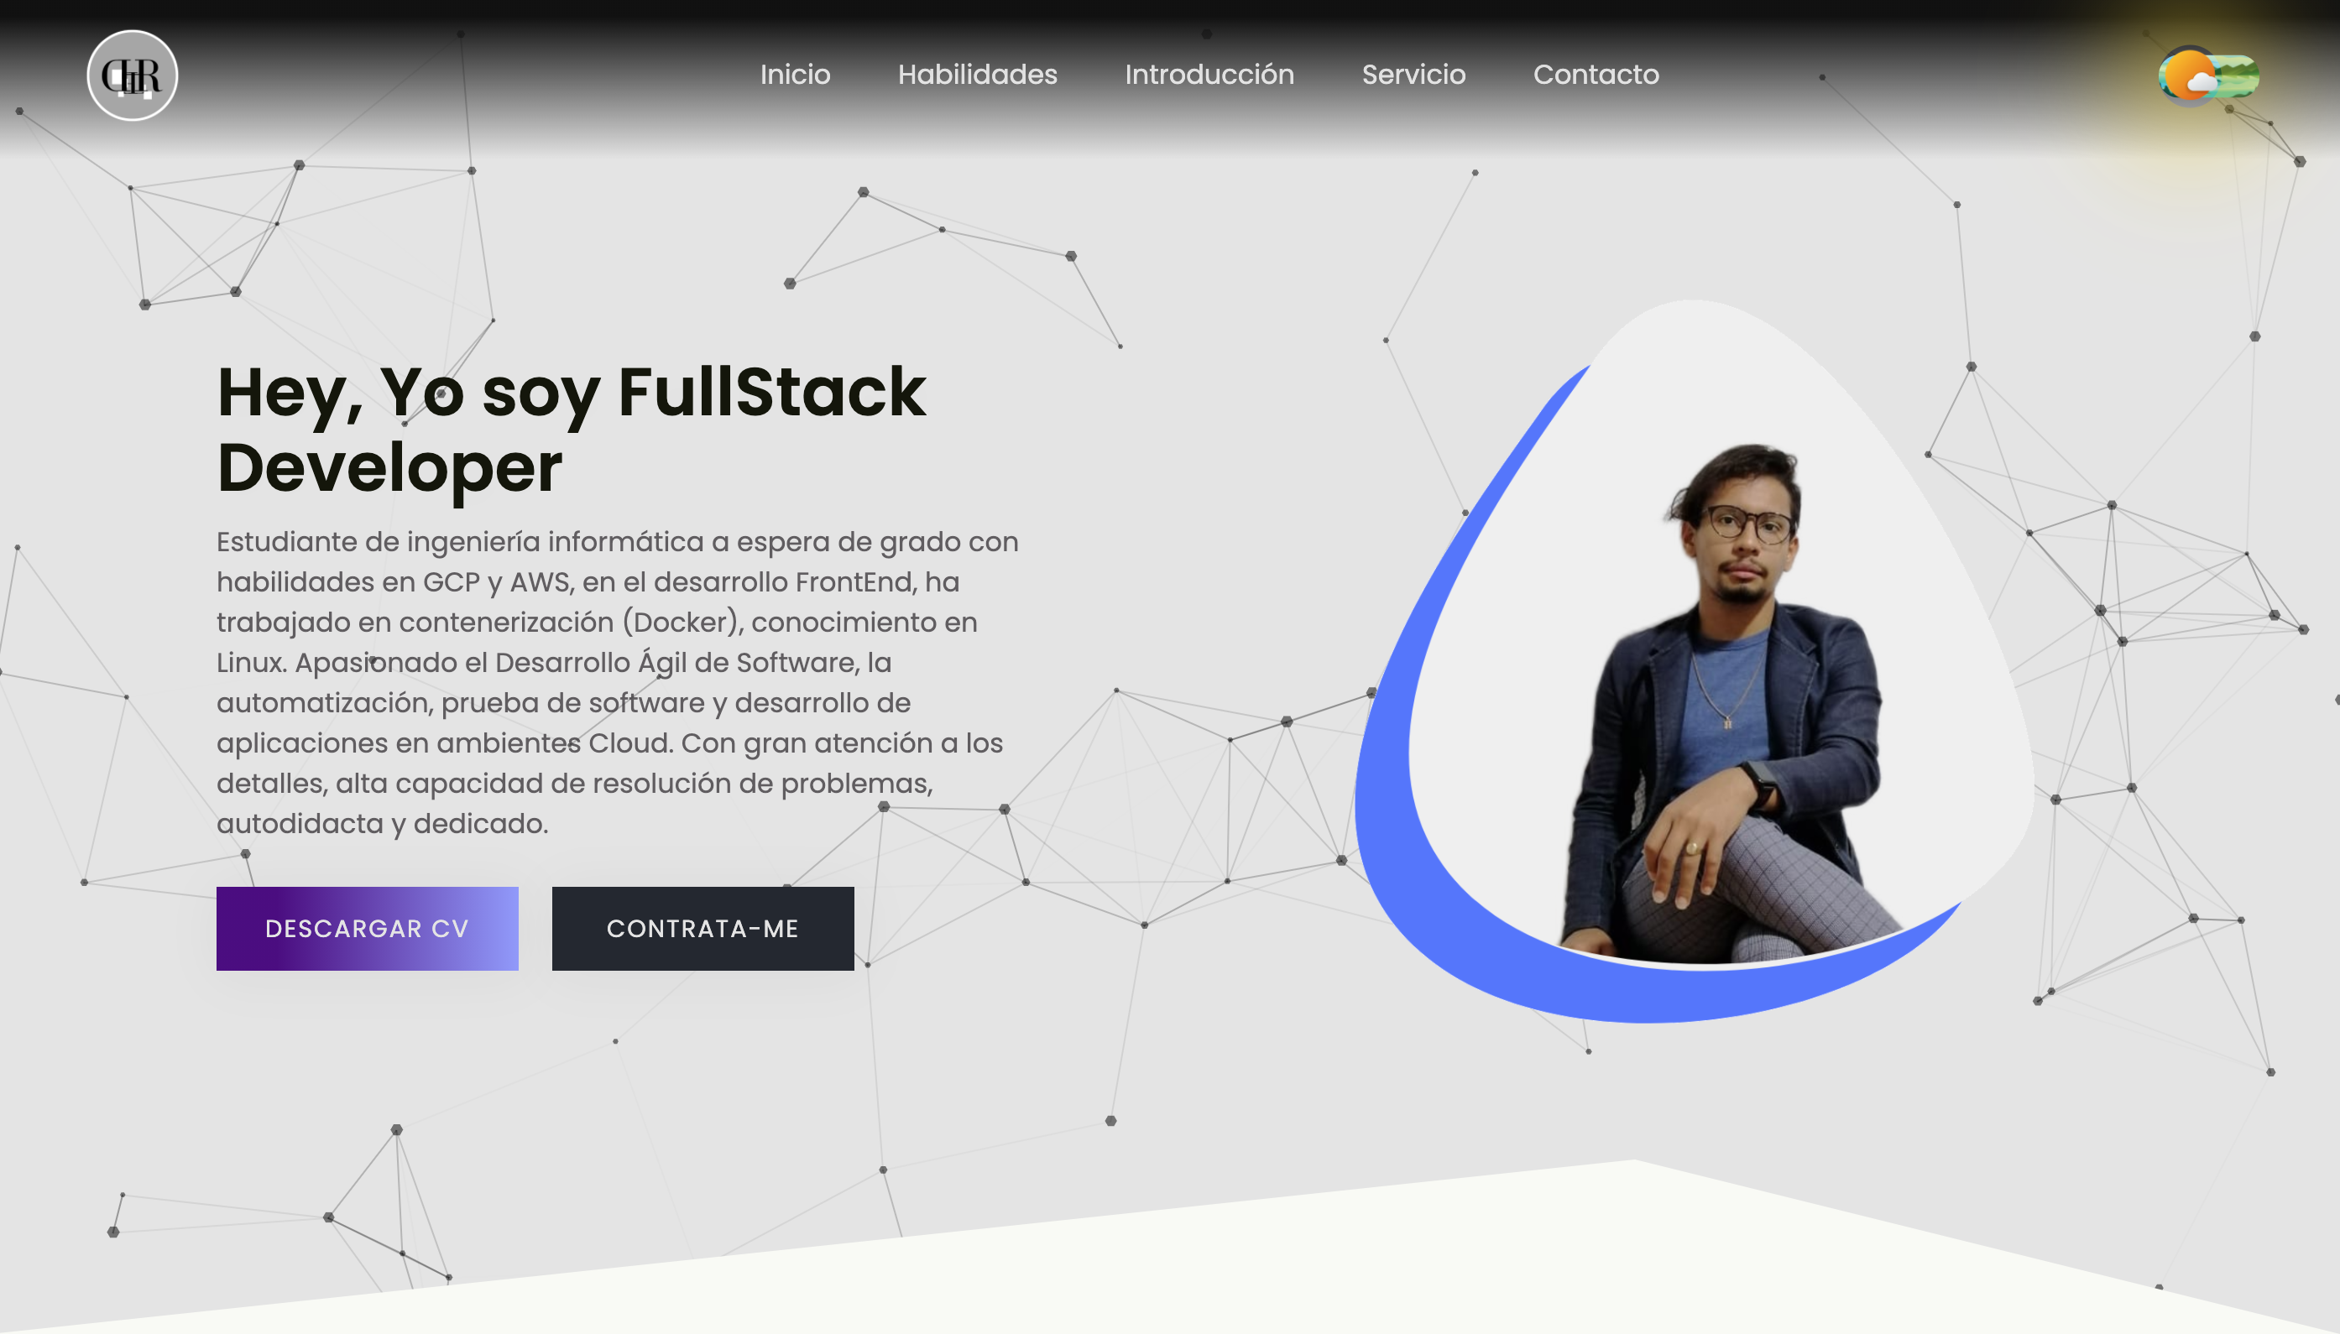Select Servicio in the navbar
The width and height of the screenshot is (2340, 1334).
coord(1413,74)
